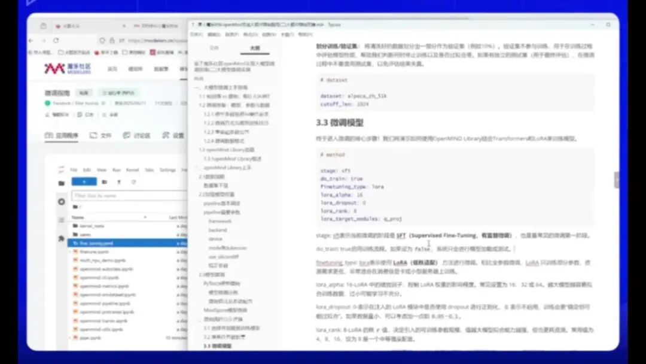Reload the page in the browser
The width and height of the screenshot is (646, 364).
(x=56, y=40)
